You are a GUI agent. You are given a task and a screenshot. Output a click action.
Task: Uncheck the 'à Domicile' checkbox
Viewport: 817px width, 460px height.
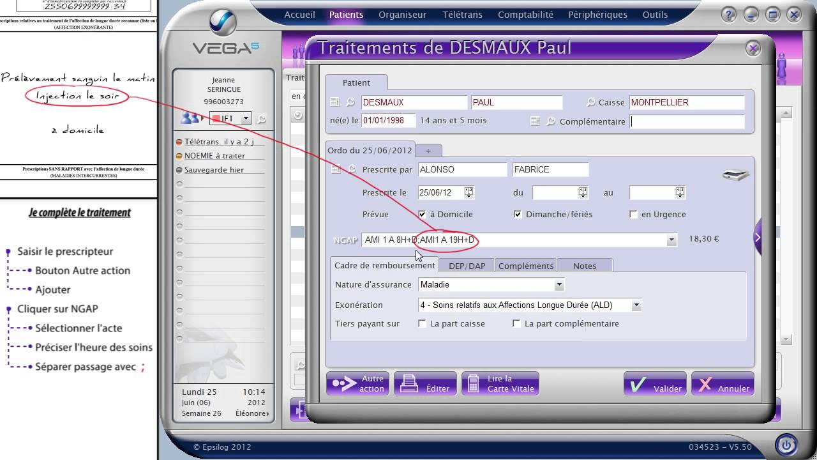tap(422, 215)
